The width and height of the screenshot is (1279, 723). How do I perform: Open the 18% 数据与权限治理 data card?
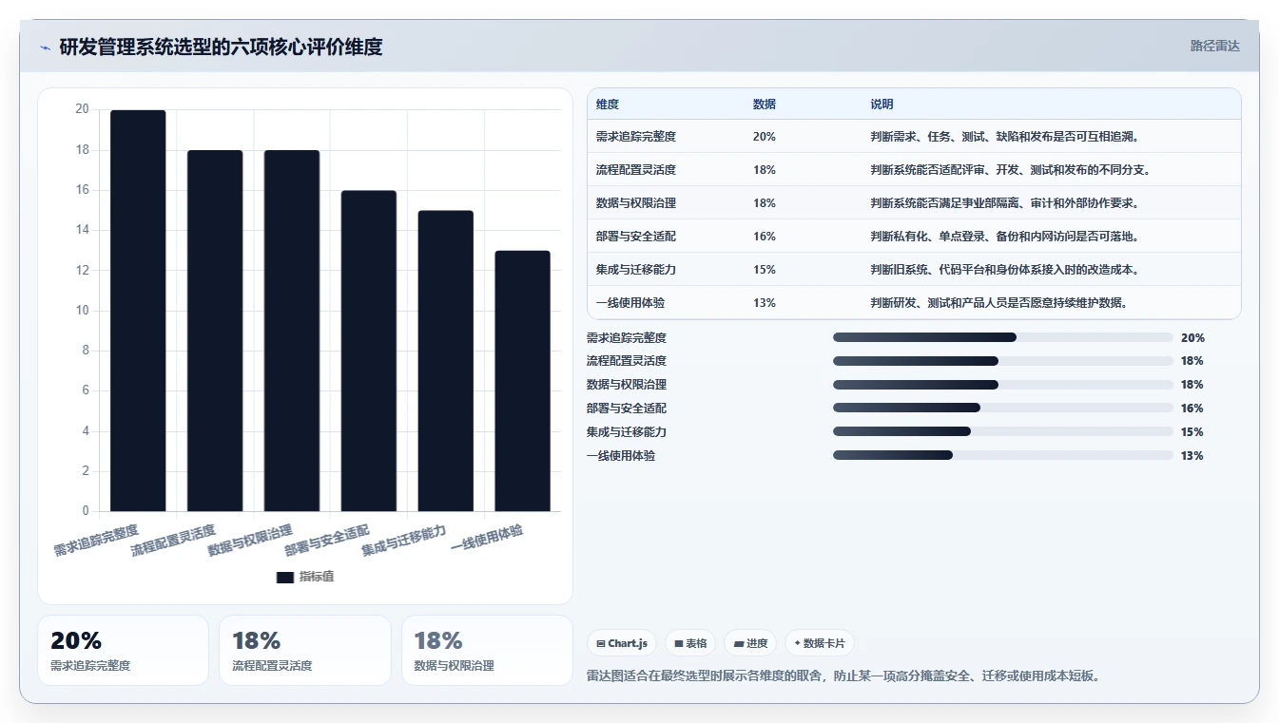pos(487,651)
